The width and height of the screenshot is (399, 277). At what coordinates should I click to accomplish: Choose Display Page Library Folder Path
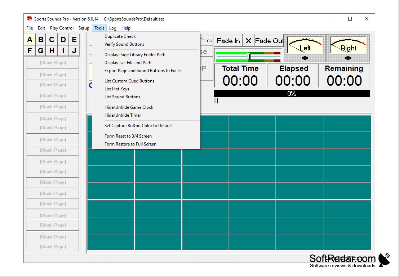(x=146, y=55)
